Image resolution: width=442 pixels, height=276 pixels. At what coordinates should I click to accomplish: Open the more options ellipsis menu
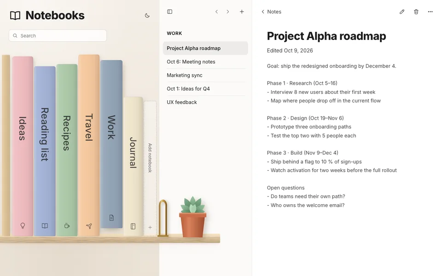pyautogui.click(x=430, y=11)
